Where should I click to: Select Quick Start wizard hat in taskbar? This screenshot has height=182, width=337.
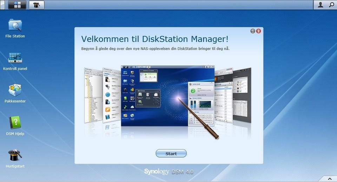click(x=37, y=5)
